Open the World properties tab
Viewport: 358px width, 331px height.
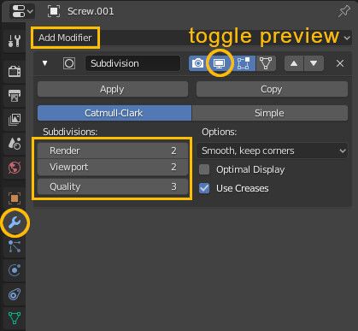point(15,168)
